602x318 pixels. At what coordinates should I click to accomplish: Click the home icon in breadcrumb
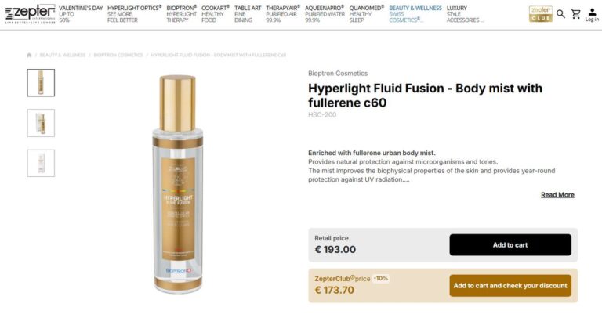pyautogui.click(x=29, y=56)
